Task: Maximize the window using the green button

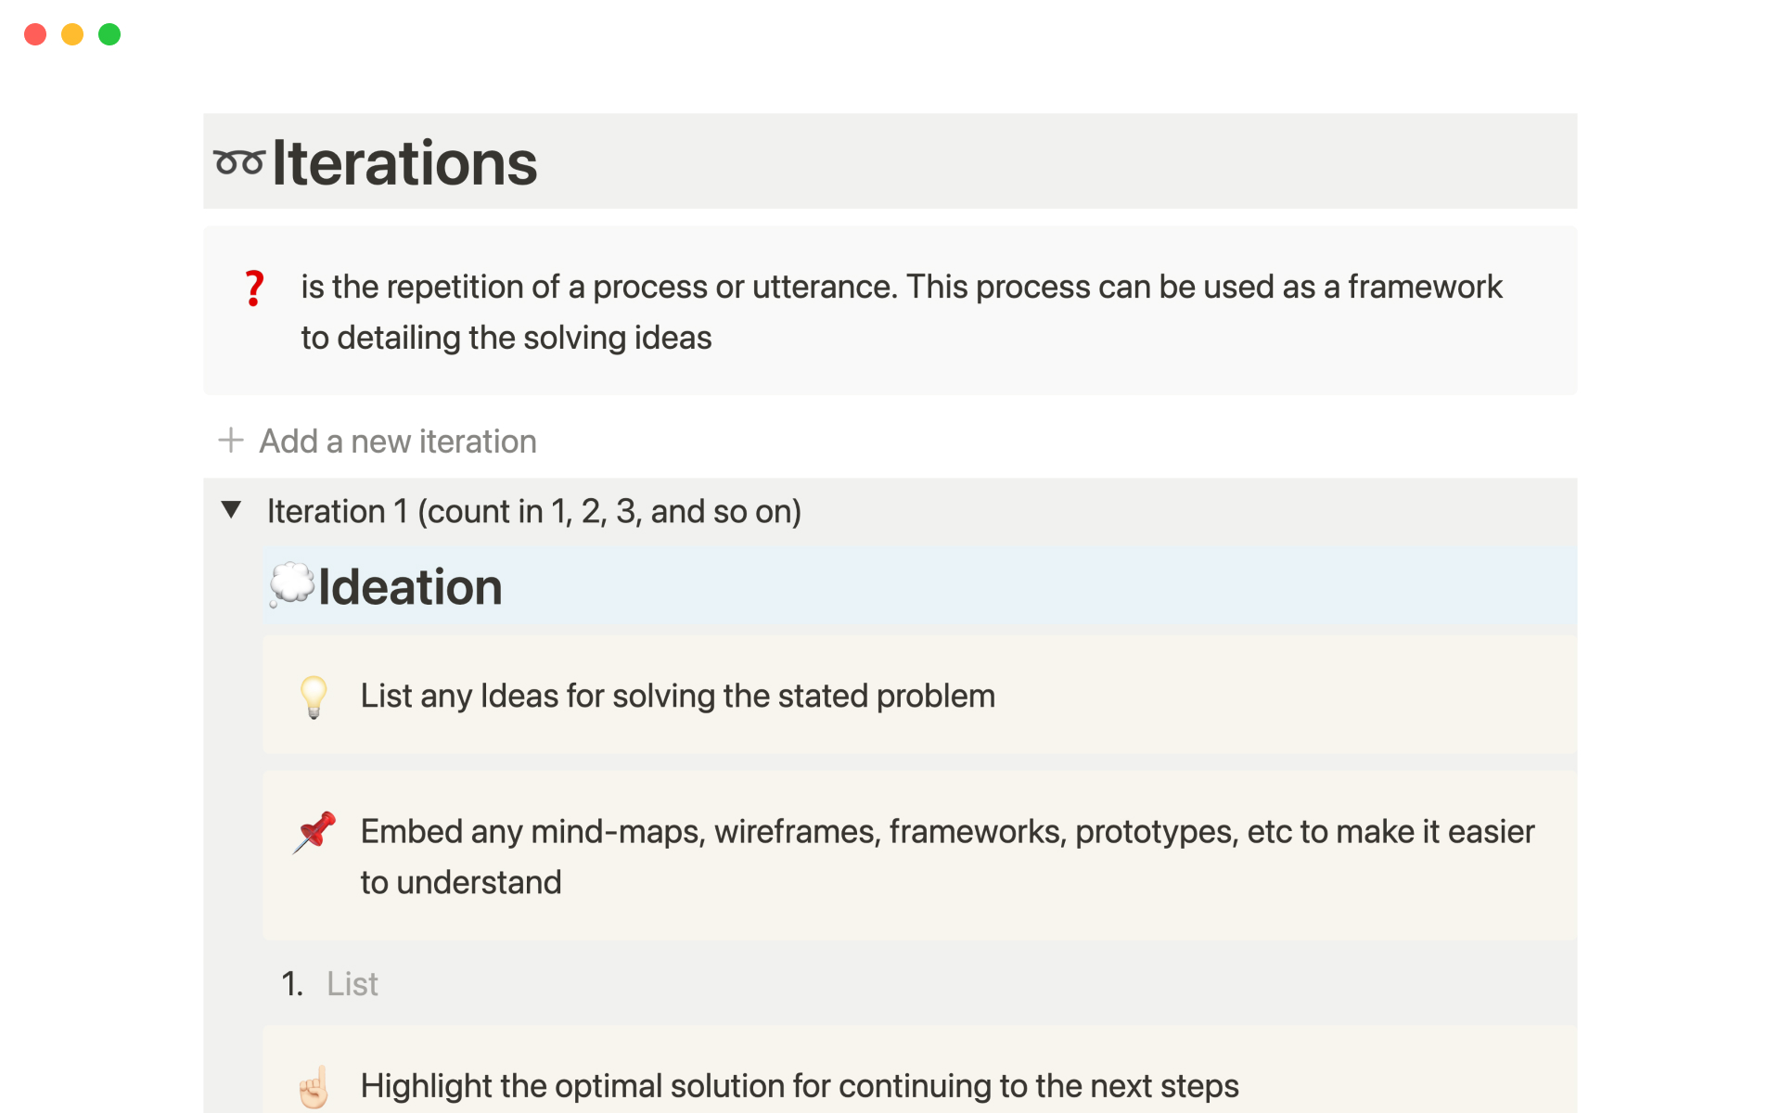Action: pos(109,34)
